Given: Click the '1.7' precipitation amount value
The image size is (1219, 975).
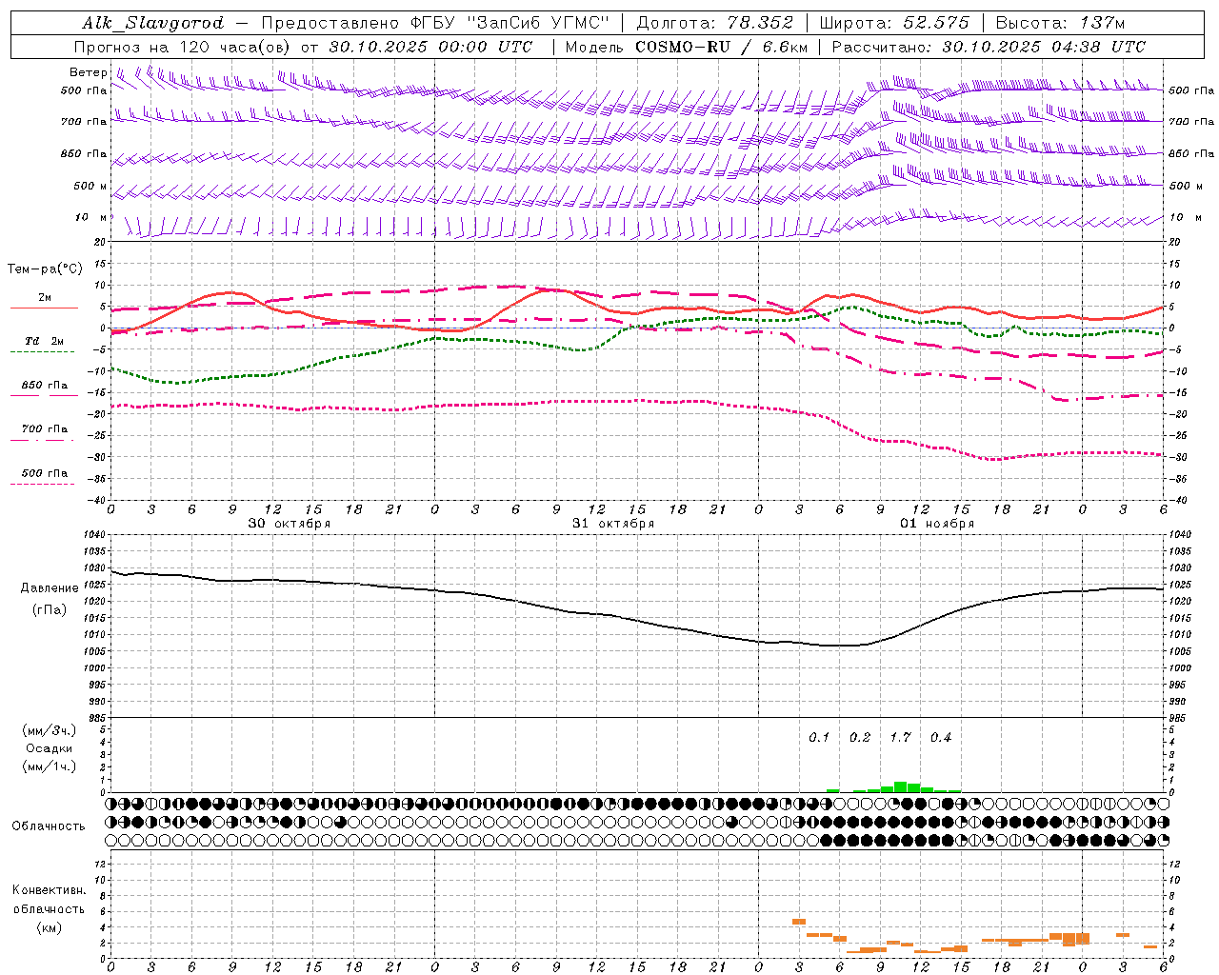Looking at the screenshot, I should point(900,737).
